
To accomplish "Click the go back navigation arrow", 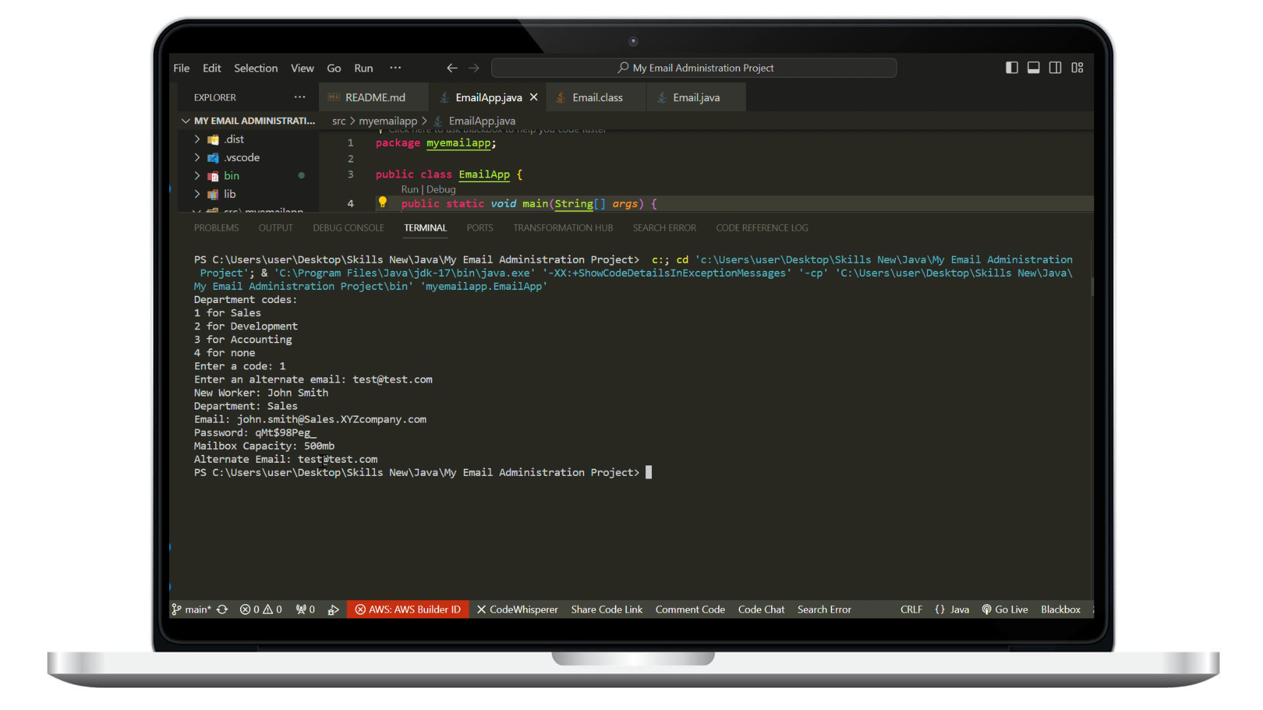I will coord(452,68).
